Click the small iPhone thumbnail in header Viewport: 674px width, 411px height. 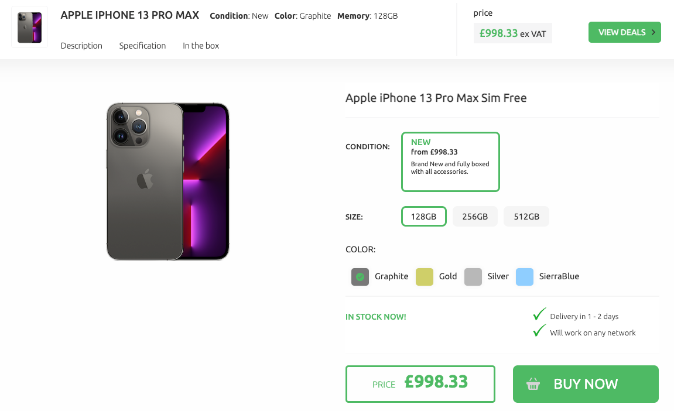[29, 27]
